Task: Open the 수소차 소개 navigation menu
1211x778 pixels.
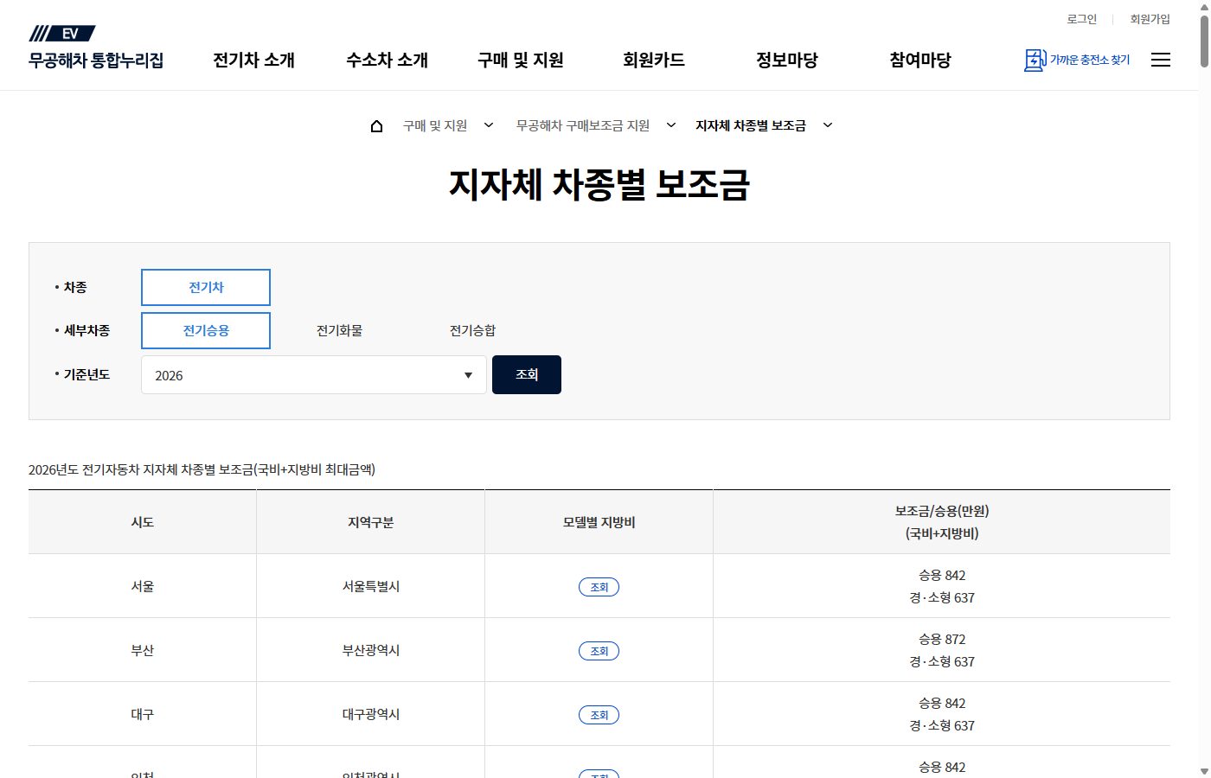Action: [386, 61]
